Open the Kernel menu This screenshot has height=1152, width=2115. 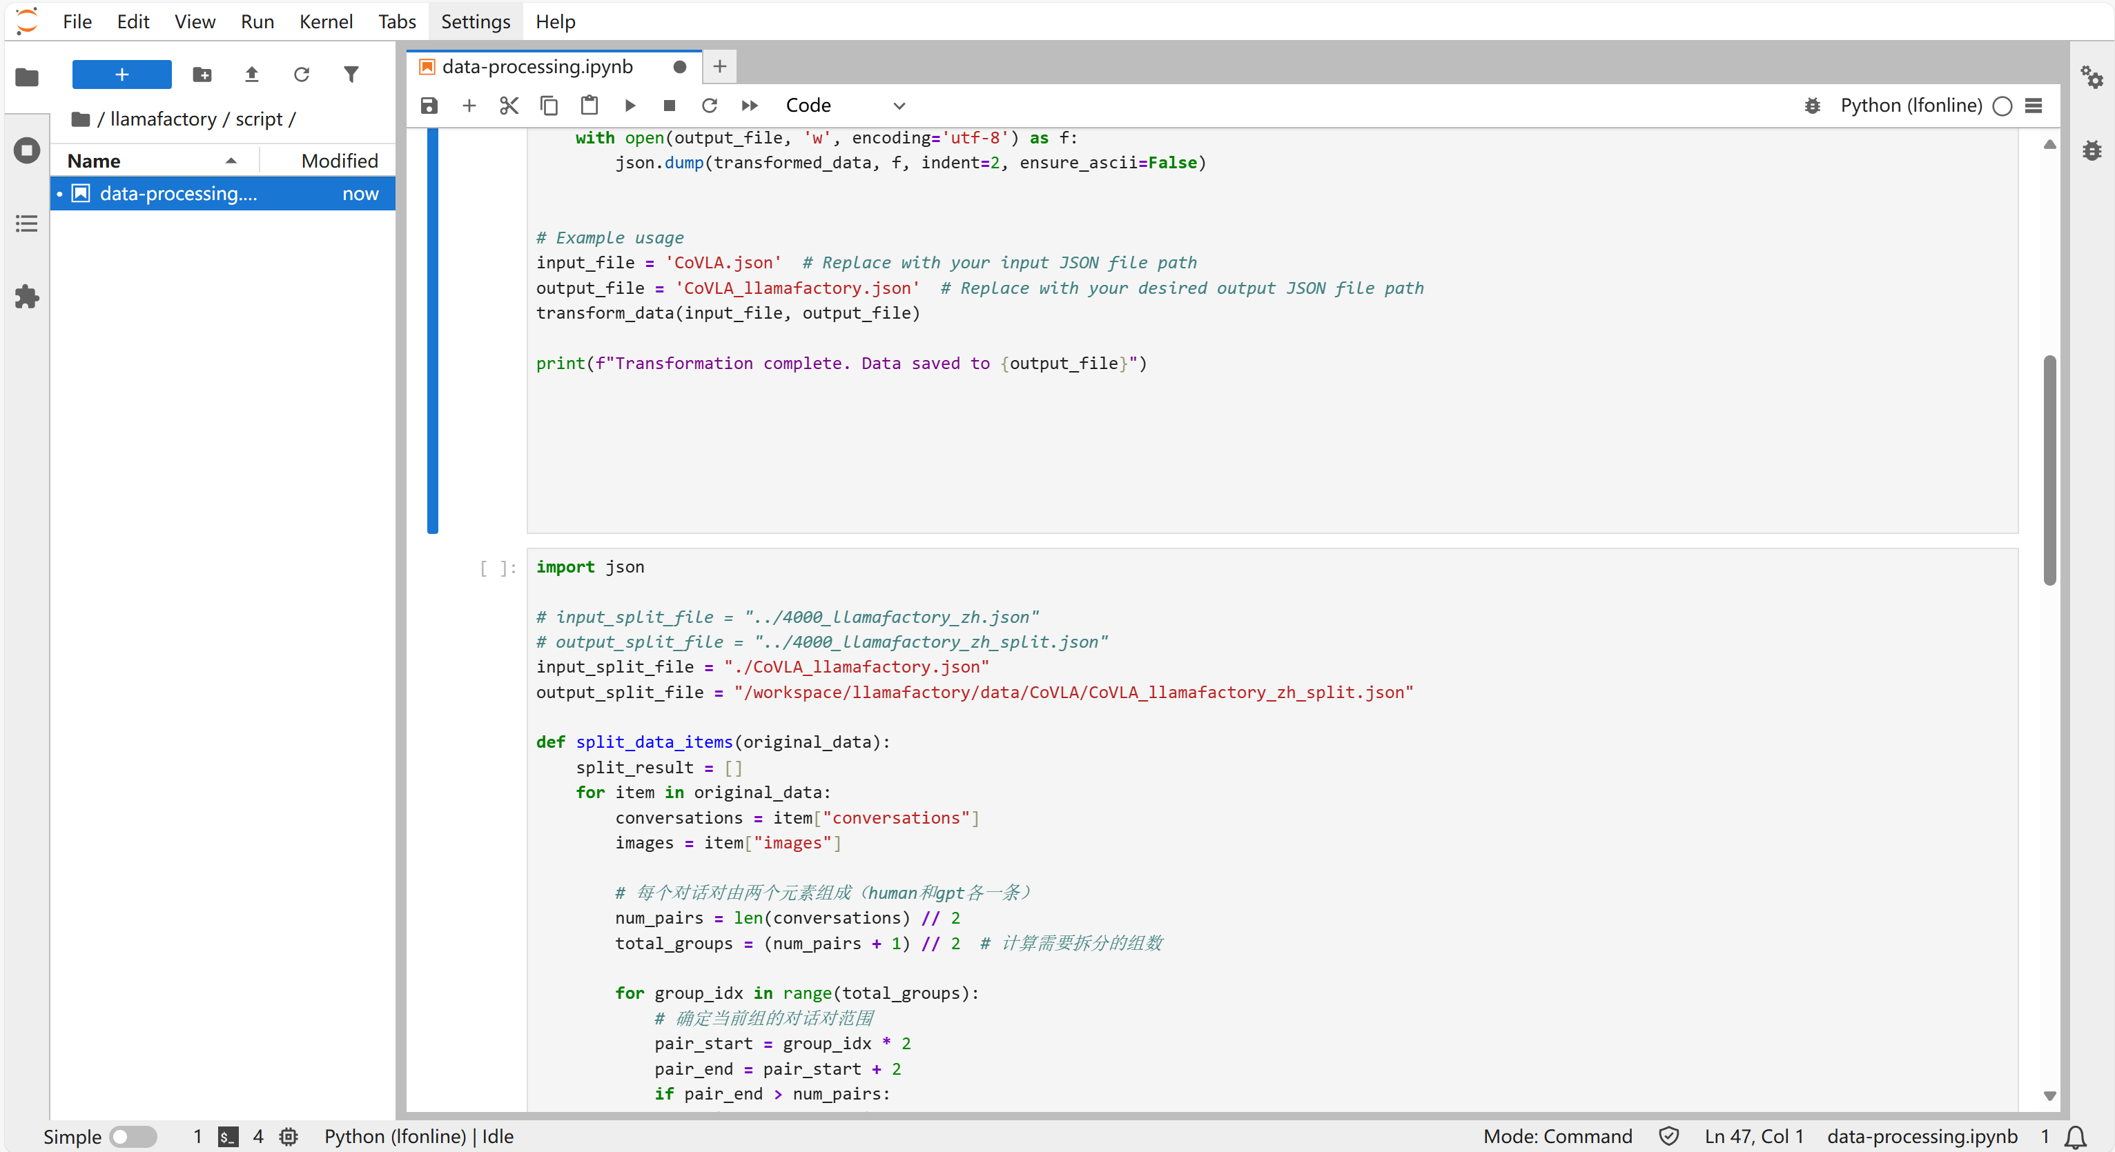(x=325, y=21)
